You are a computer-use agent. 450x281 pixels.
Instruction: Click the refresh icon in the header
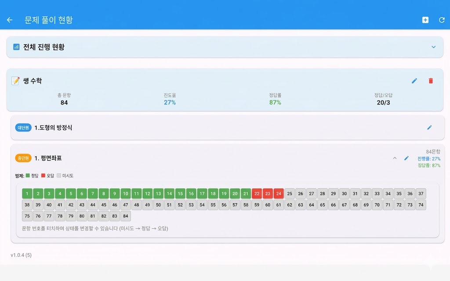click(x=442, y=20)
